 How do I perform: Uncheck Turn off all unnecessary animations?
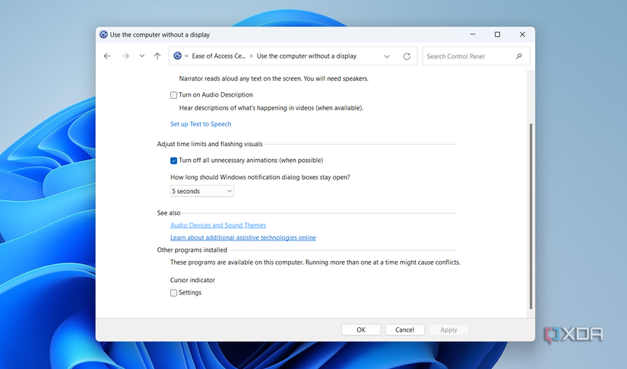174,161
